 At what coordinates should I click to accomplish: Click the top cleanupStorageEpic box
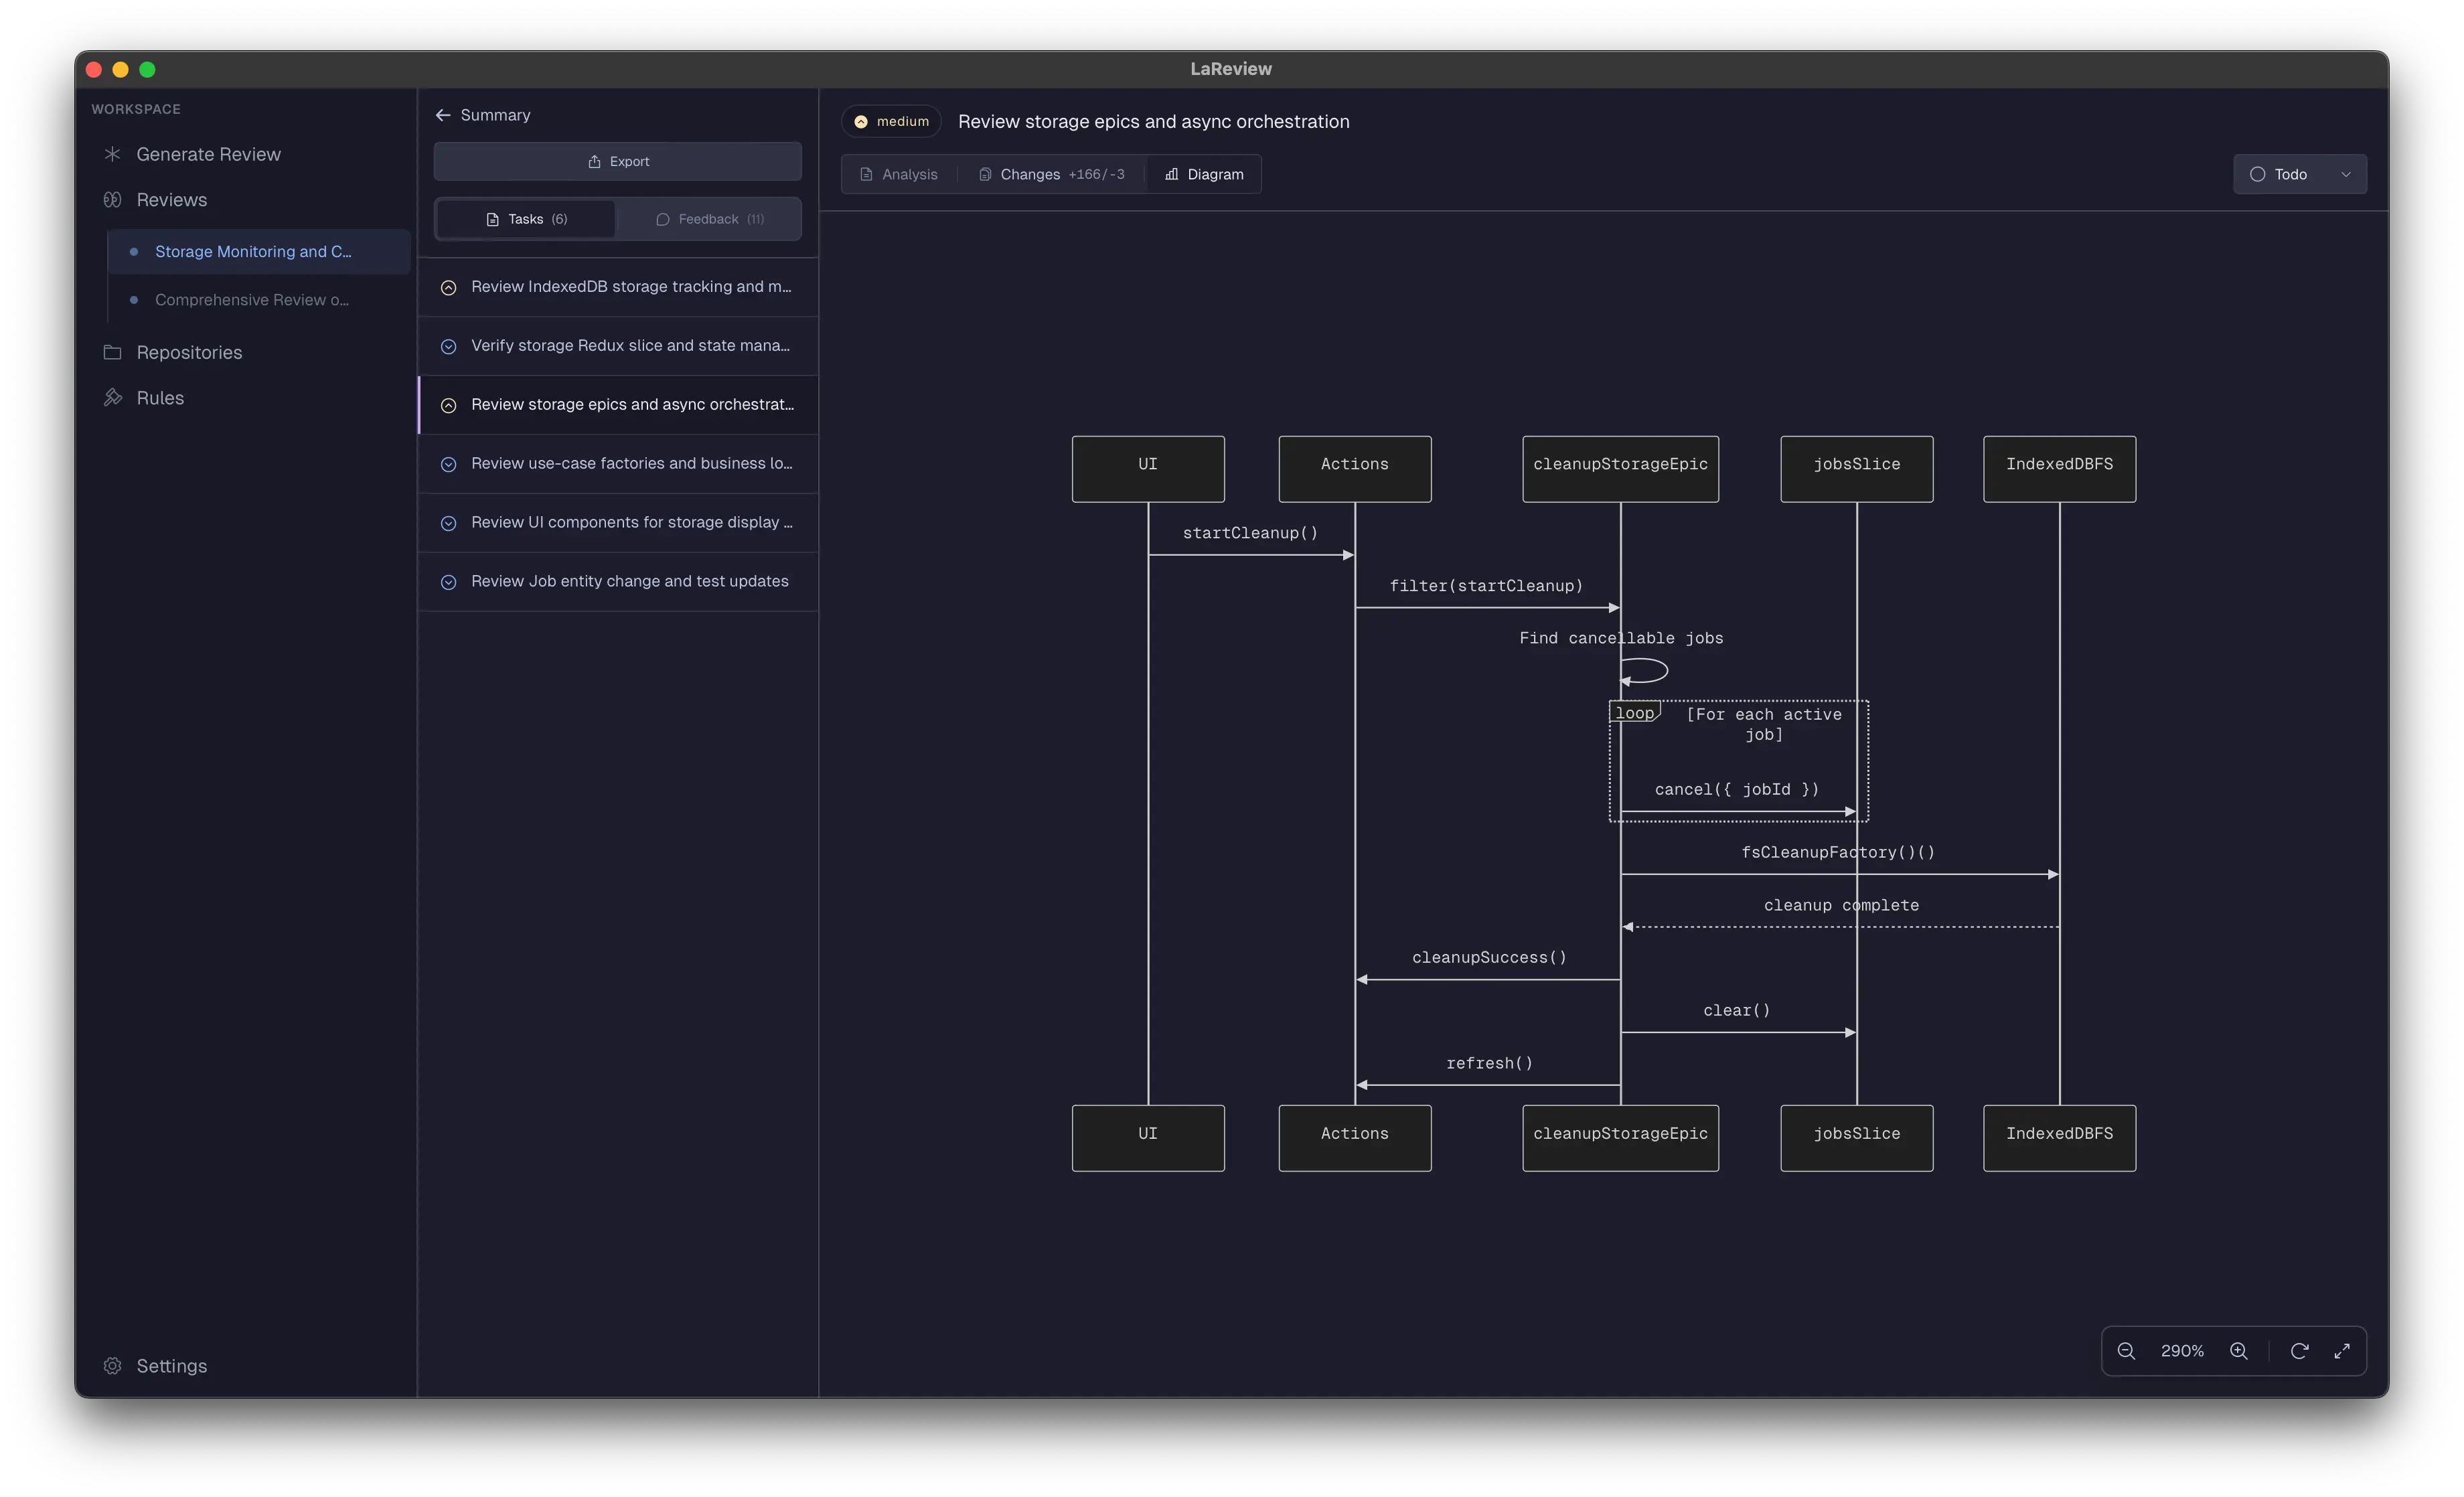point(1620,469)
